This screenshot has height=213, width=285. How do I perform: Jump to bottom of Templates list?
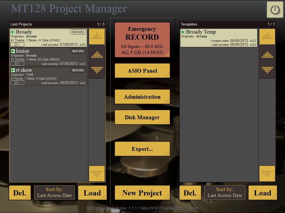pos(267,174)
